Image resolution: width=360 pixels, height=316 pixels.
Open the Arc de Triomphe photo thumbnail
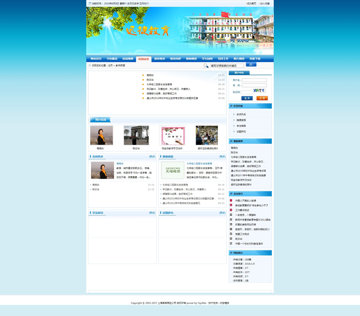[136, 135]
